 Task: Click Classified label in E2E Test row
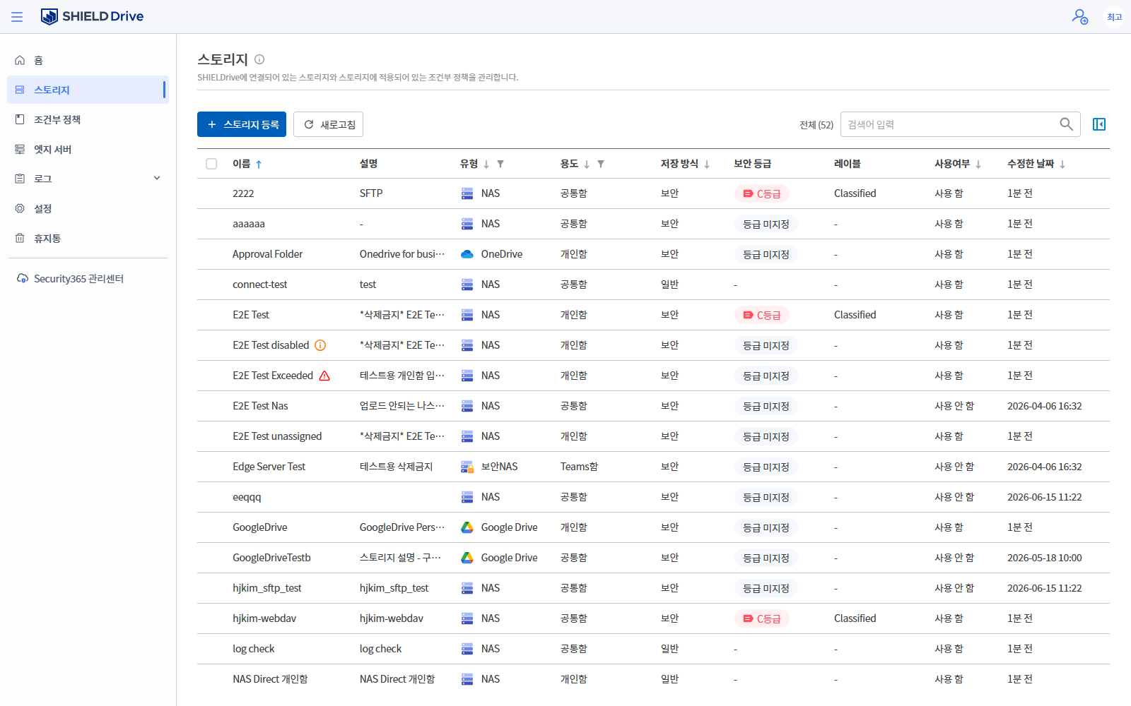(855, 315)
